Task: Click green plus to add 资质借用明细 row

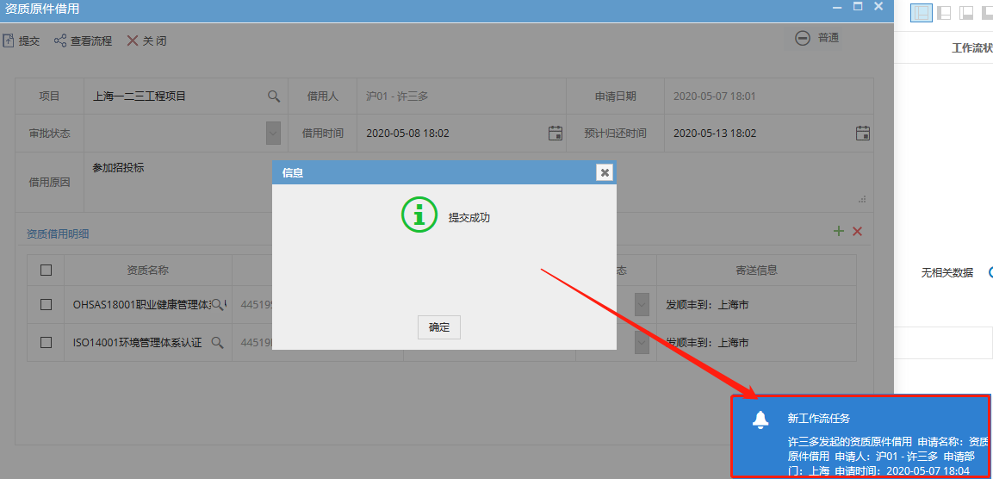Action: click(x=839, y=231)
